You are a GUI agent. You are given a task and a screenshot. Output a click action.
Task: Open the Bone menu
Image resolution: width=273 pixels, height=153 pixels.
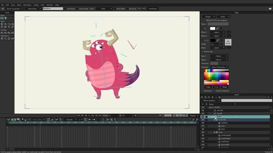(x=19, y=5)
